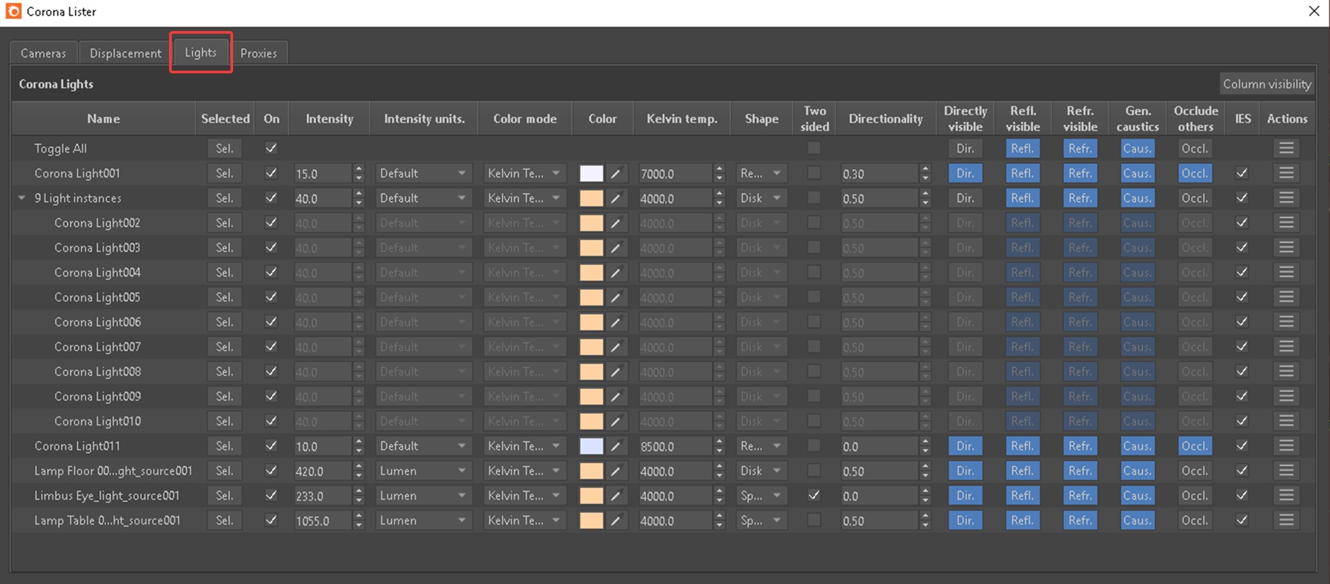Open actions menu for Corona Light004

click(1286, 272)
